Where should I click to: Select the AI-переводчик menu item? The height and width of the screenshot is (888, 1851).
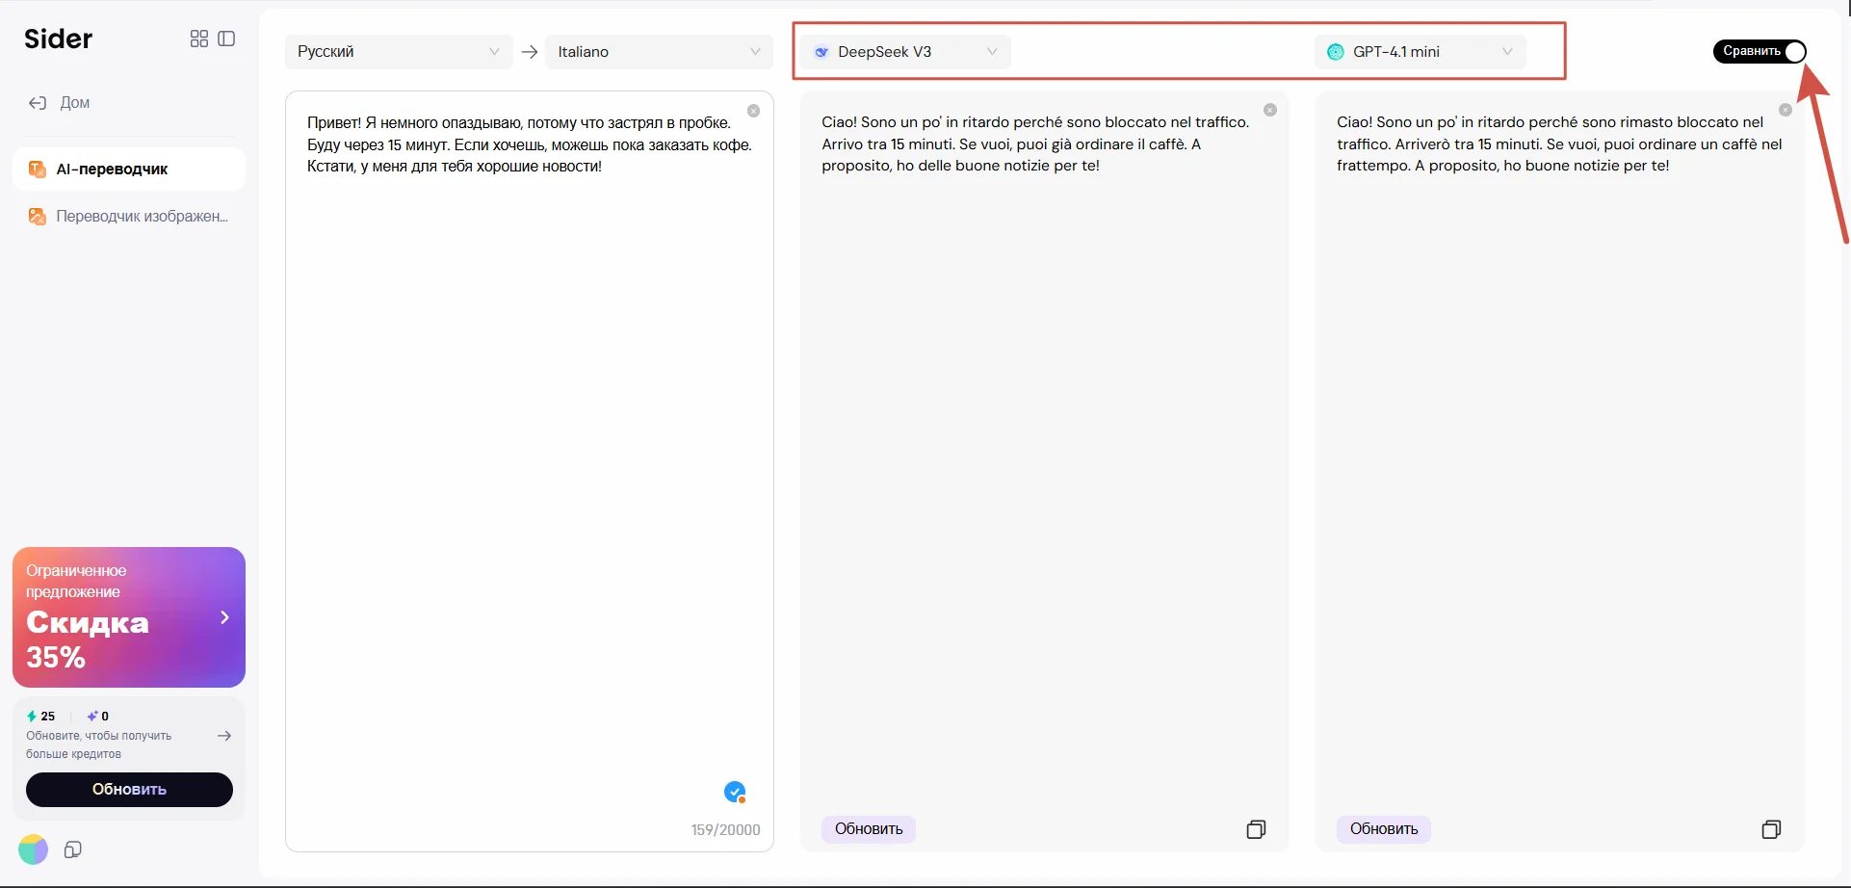pos(129,170)
